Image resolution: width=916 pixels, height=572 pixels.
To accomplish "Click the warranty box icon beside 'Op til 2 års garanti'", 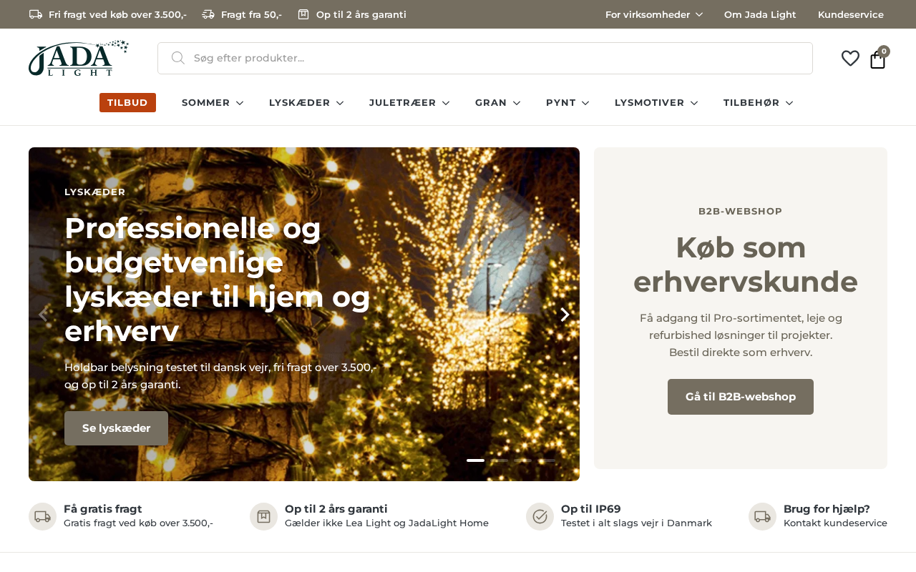I will (263, 516).
